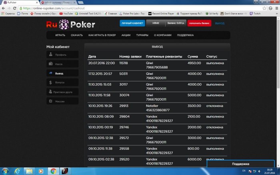This screenshot has height=175, width=280.
Task: Open poker client taskbar icon
Action: (x=65, y=171)
